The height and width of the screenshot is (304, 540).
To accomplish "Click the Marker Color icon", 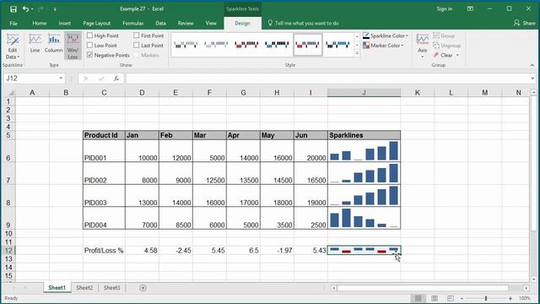I will click(366, 45).
